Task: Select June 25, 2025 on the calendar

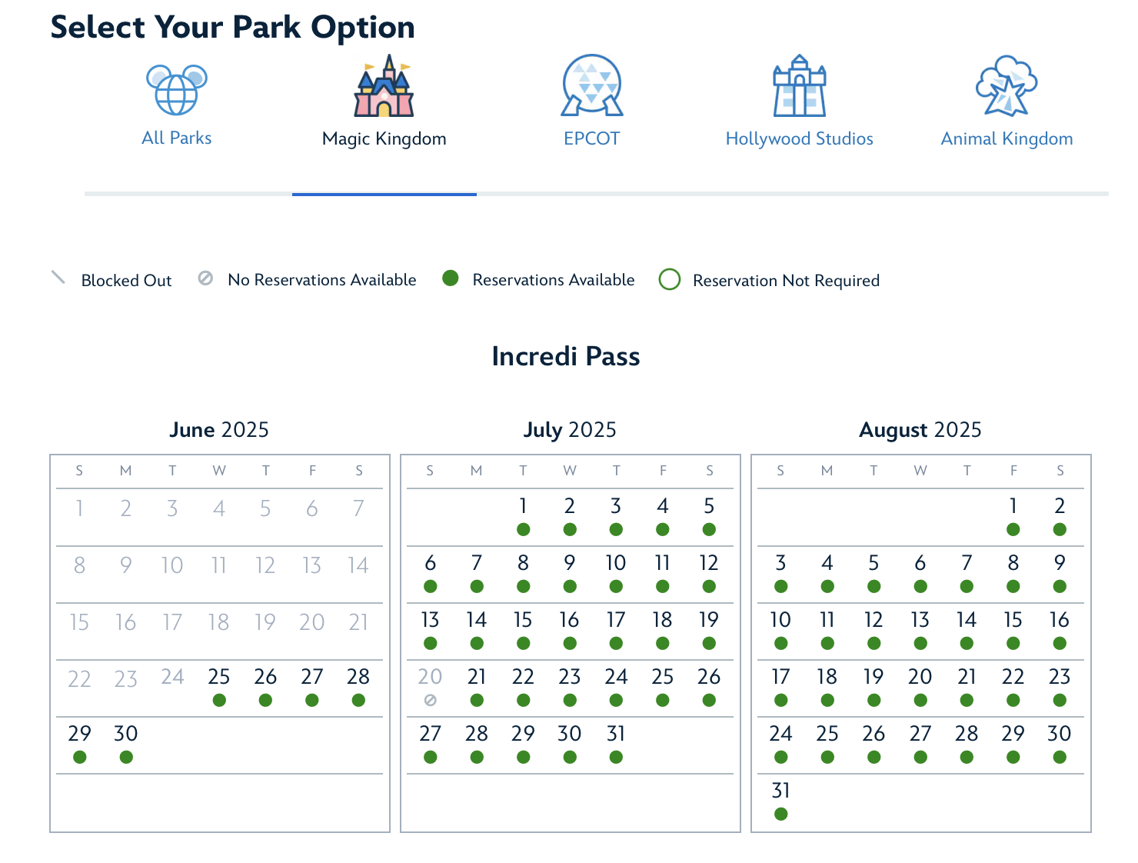Action: coord(219,678)
